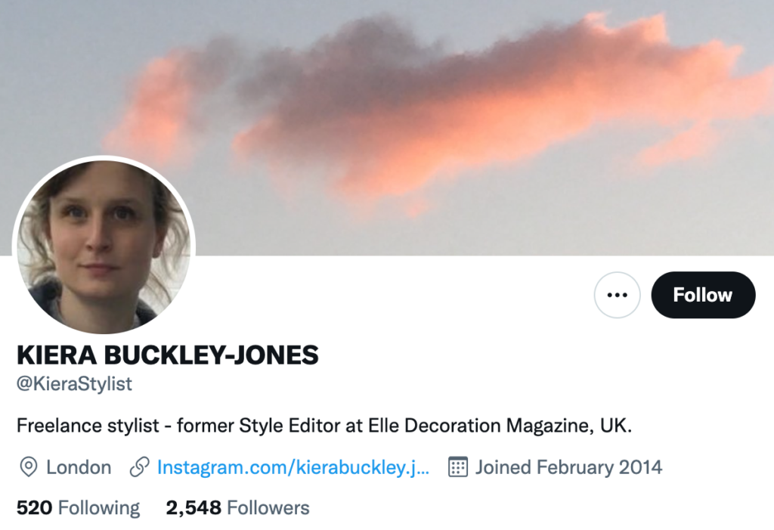Follow Kiera Buckley-Jones
The width and height of the screenshot is (774, 530).
703,295
